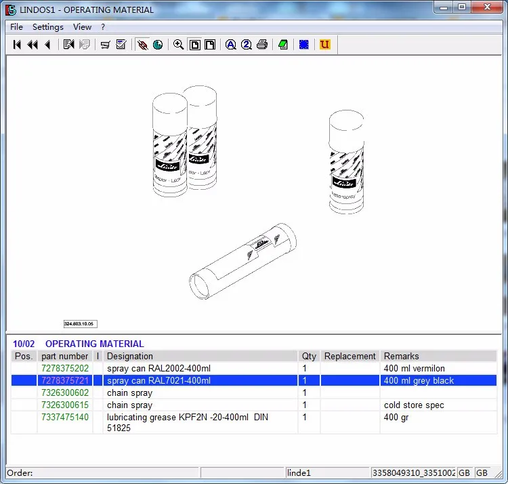Jump to first page arrow icon
Image resolution: width=508 pixels, height=484 pixels.
(x=17, y=45)
